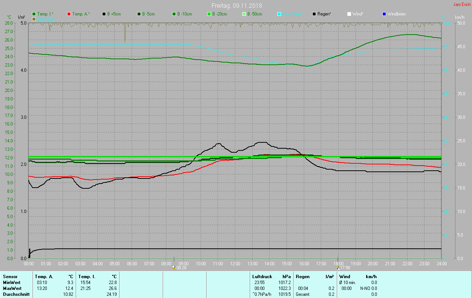Viewport: 472px width, 298px height.
Task: Click the sunrise icon at 08:28
Action: tap(174, 267)
